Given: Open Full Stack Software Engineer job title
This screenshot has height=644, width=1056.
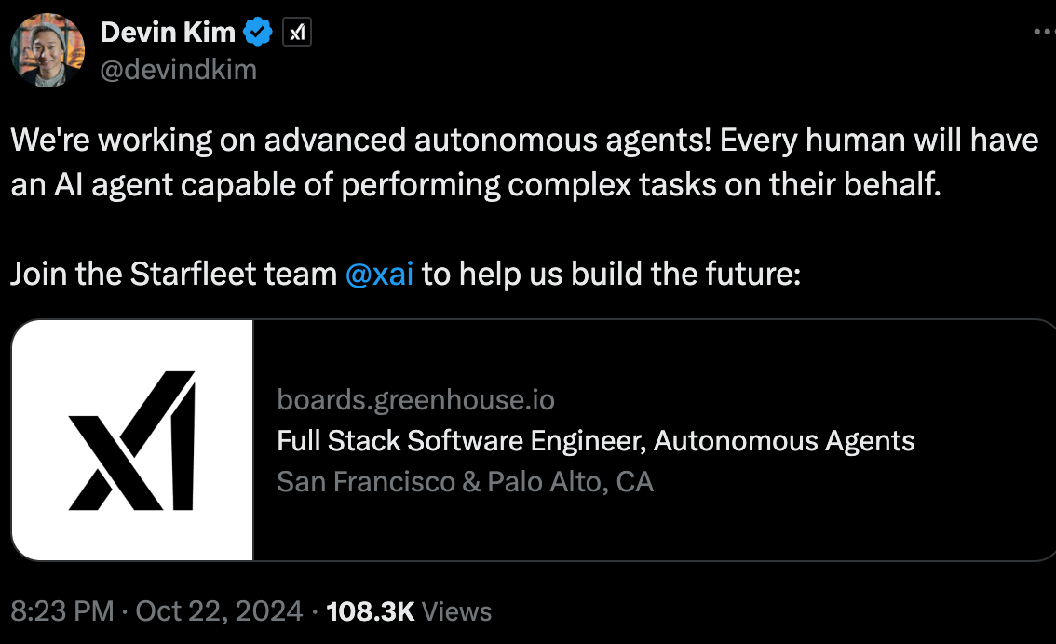Looking at the screenshot, I should 595,440.
